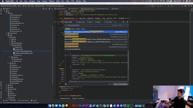
Task: Open OBS from the Dock
Action: pos(131,106)
